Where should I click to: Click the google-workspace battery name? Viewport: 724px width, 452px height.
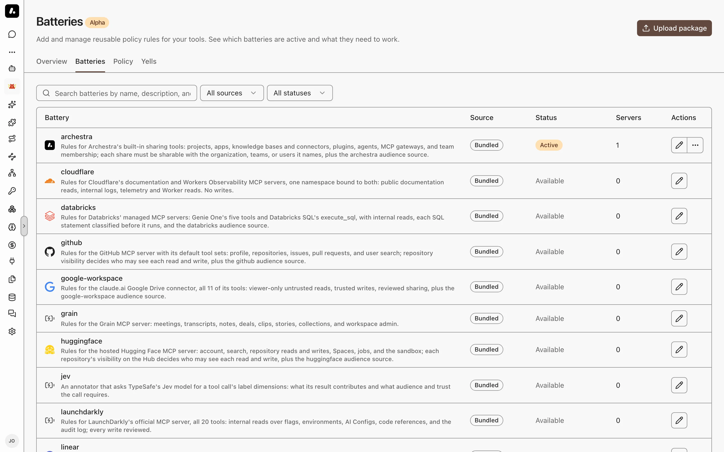pos(92,278)
